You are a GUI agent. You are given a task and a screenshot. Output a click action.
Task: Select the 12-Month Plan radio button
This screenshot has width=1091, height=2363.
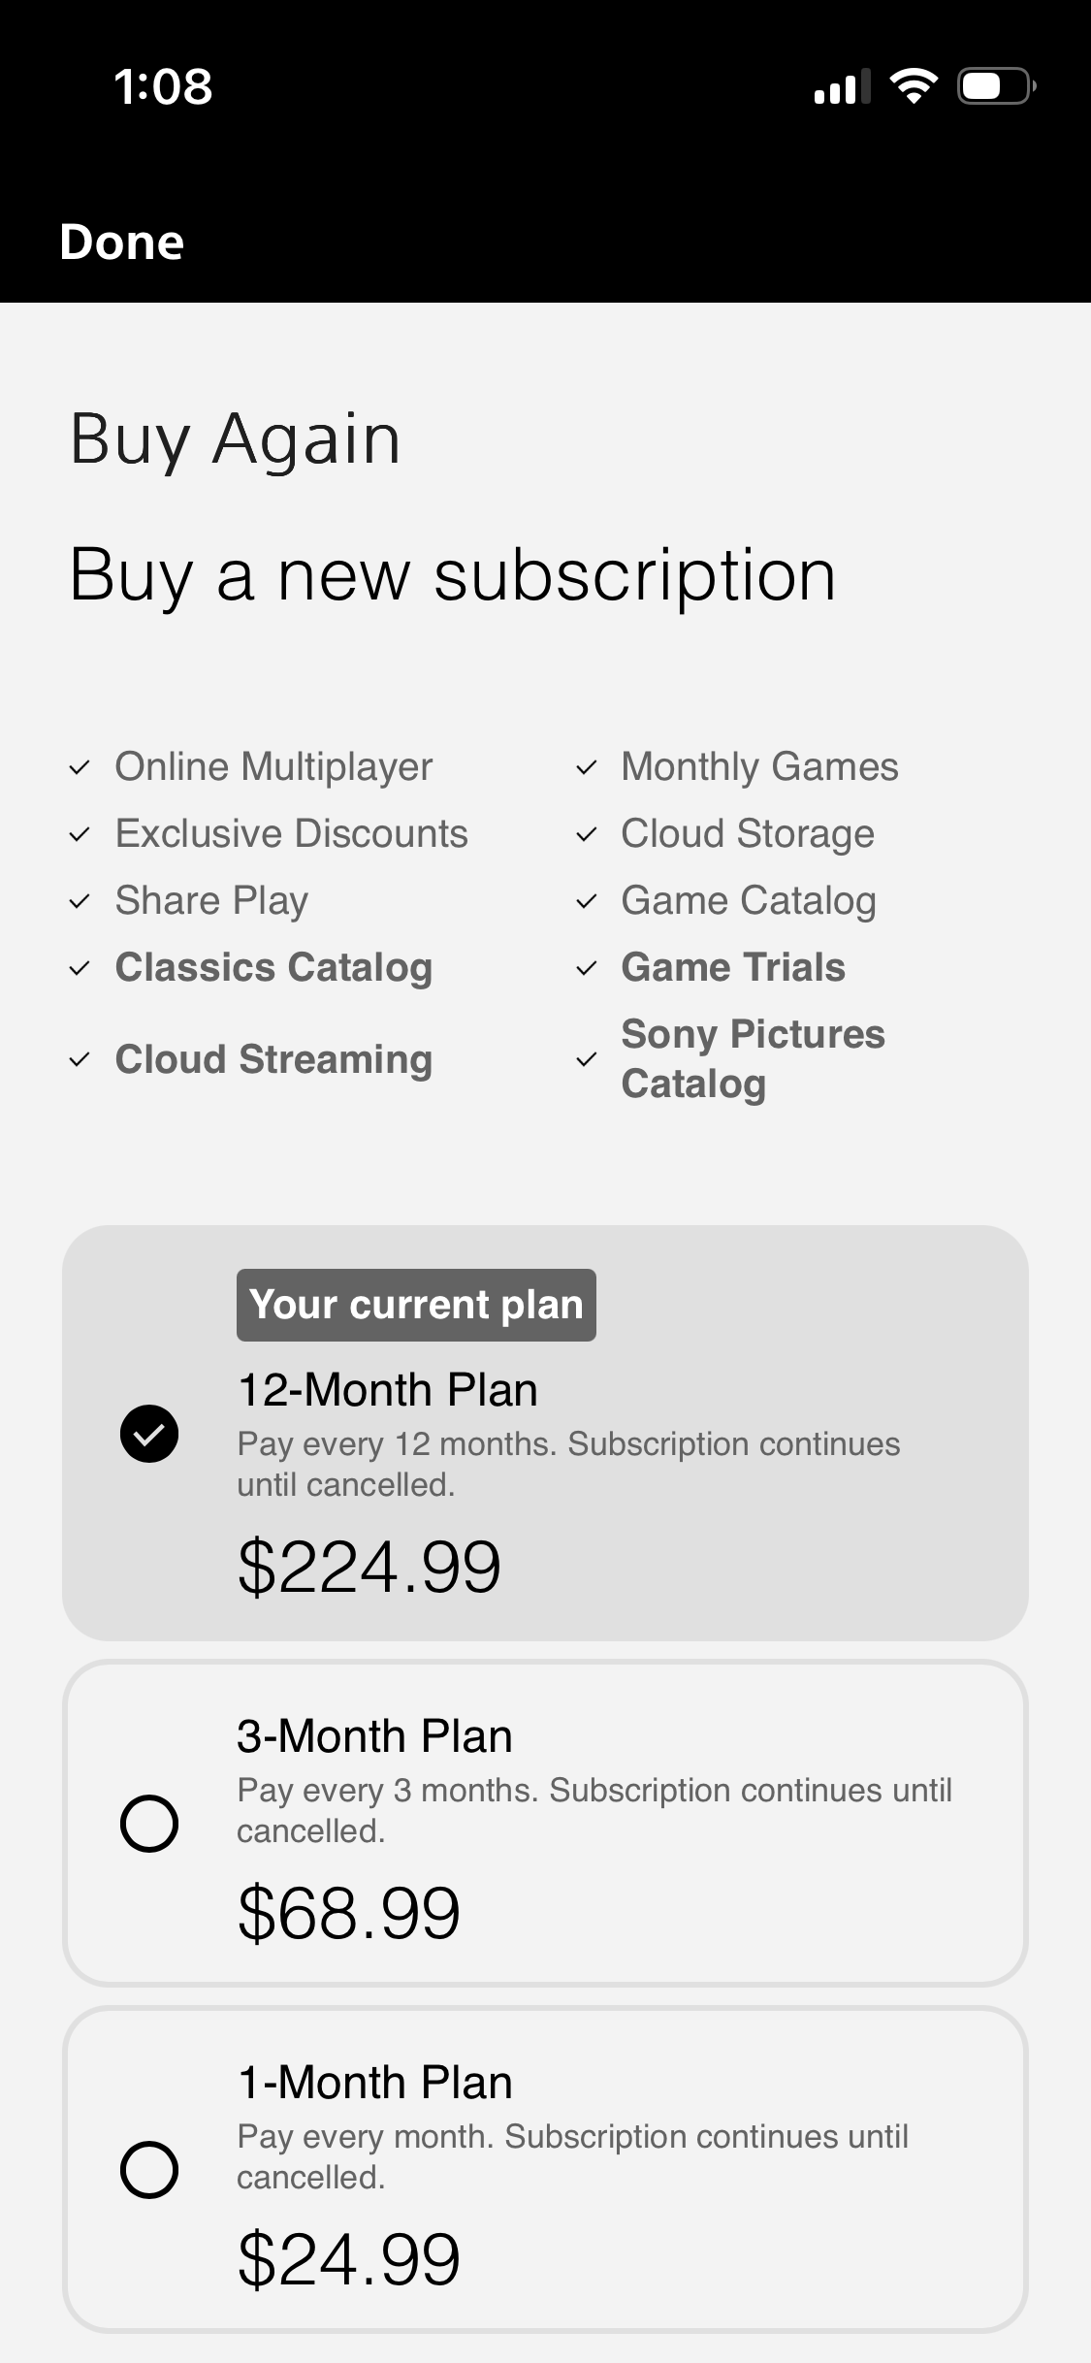pyautogui.click(x=149, y=1433)
